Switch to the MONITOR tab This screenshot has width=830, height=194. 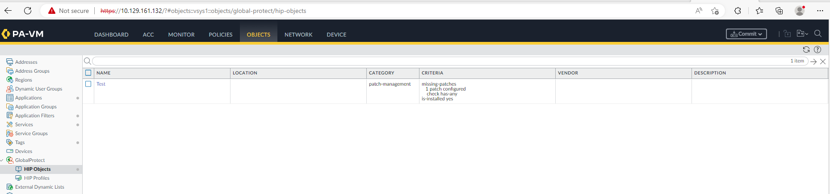[x=181, y=34]
